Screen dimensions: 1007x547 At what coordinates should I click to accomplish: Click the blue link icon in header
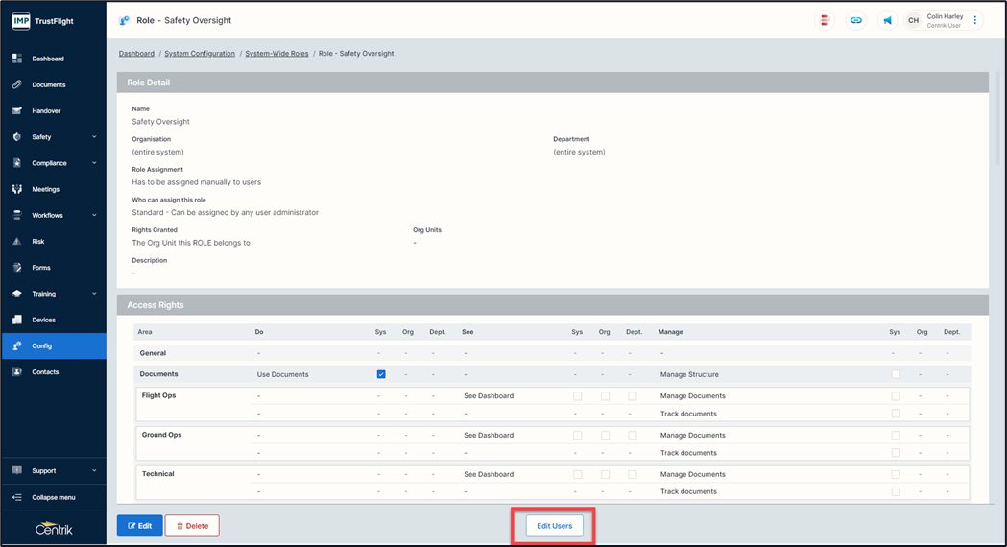(x=855, y=20)
